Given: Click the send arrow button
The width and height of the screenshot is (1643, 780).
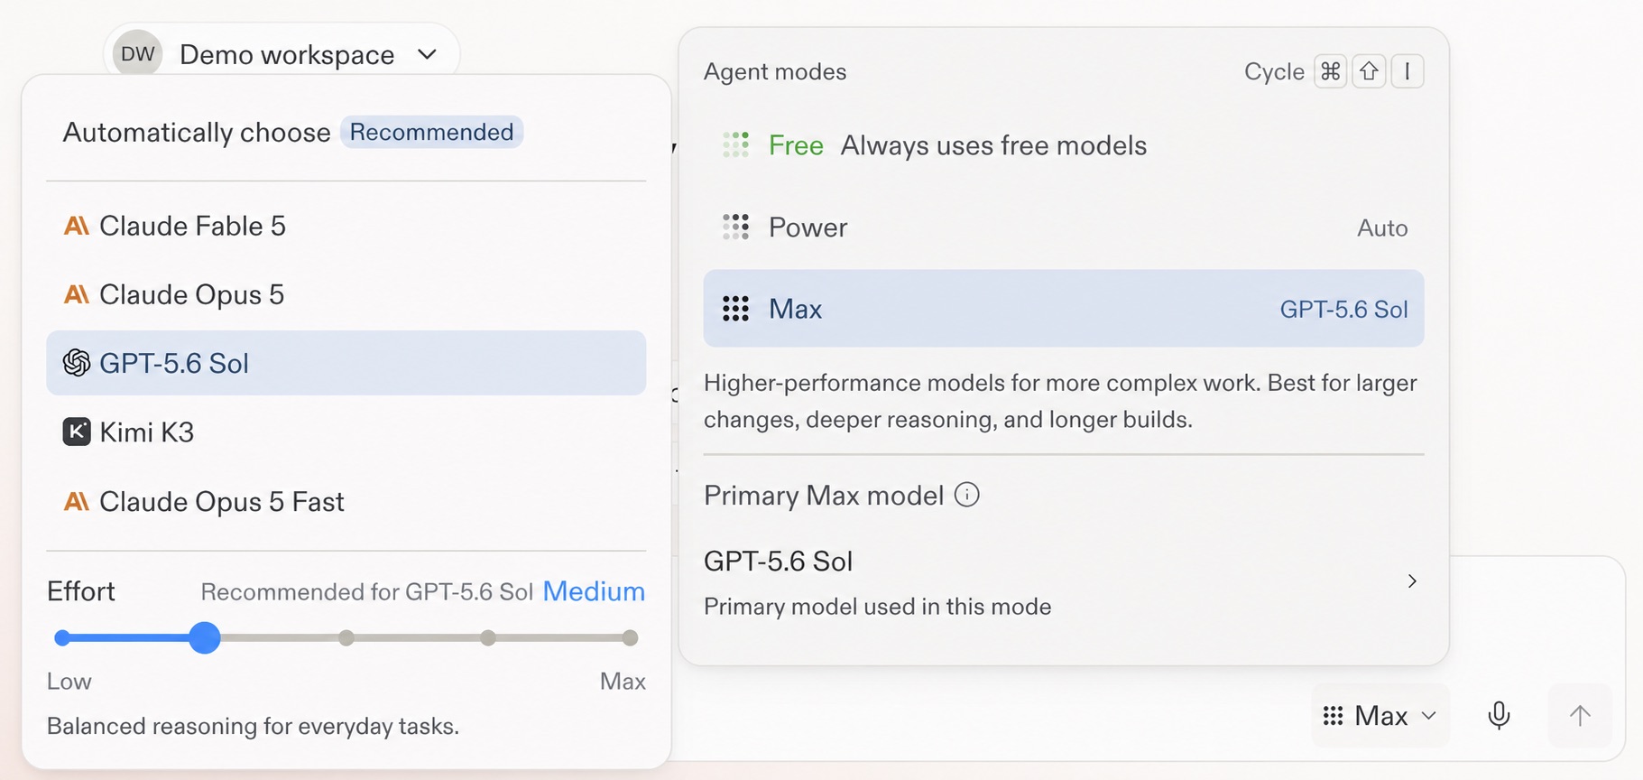Looking at the screenshot, I should (x=1580, y=716).
